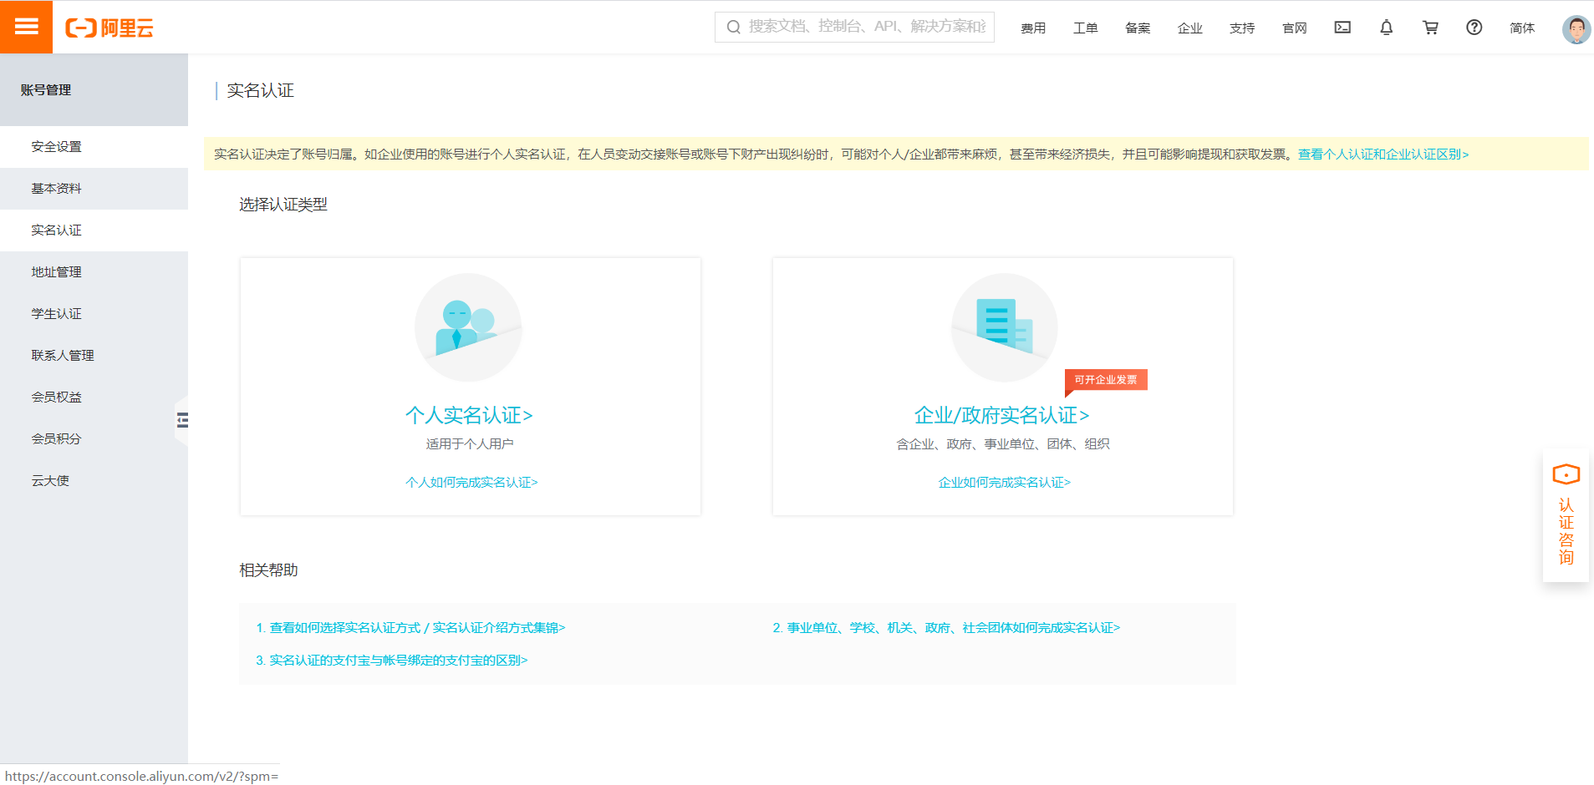Open the shopping cart
This screenshot has width=1594, height=785.
tap(1430, 28)
